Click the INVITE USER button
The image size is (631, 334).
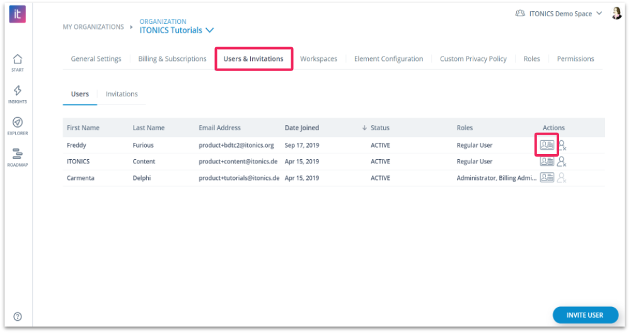tap(585, 315)
